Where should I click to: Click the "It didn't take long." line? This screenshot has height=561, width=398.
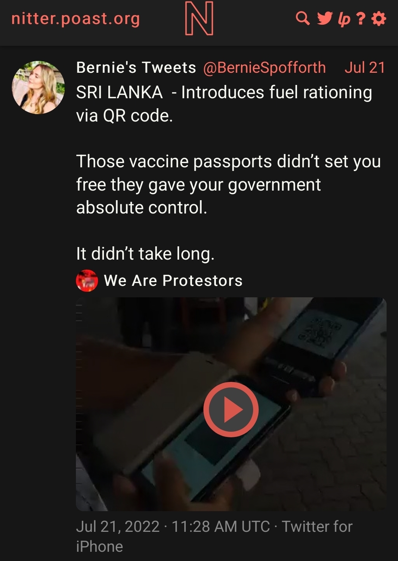click(x=145, y=254)
